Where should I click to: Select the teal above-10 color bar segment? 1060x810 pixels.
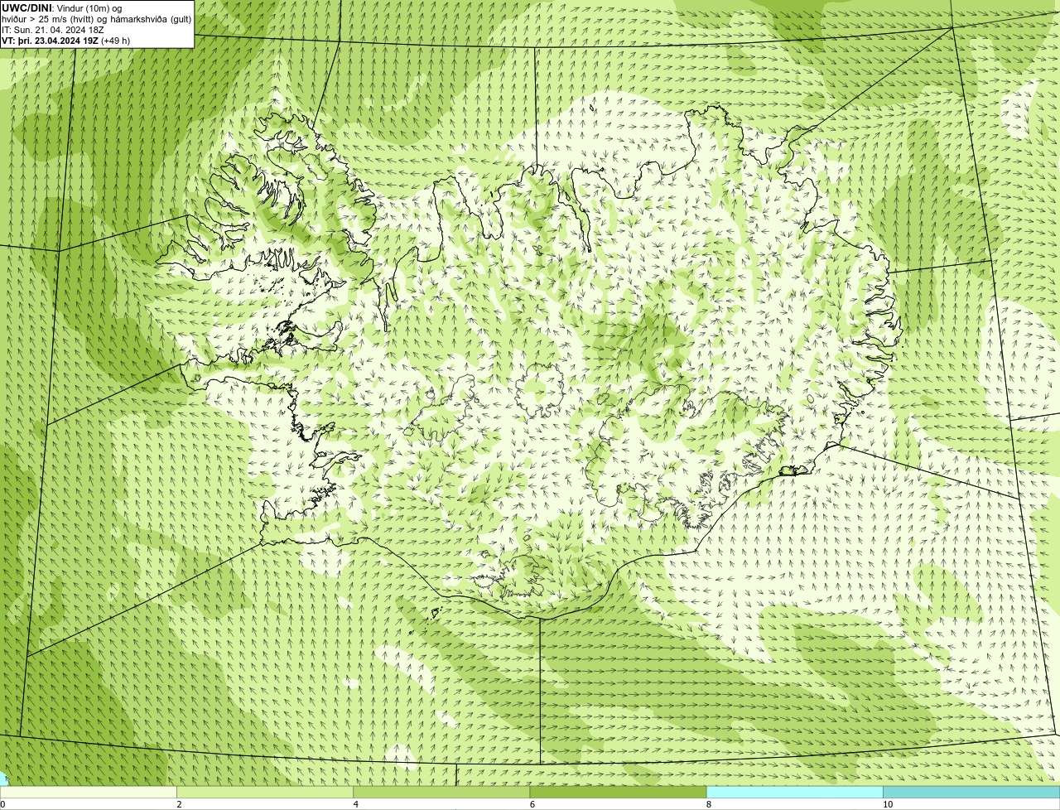coord(971,793)
